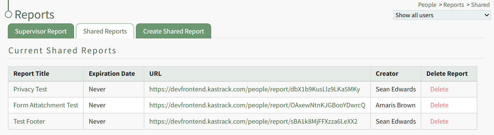Screen dimensions: 494x135
Task: Click the Creator column header
Action: click(387, 74)
